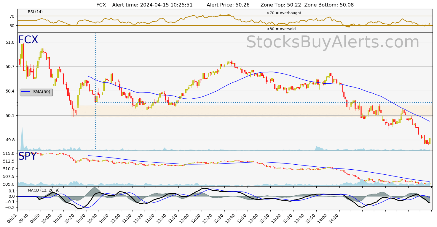The width and height of the screenshot is (437, 227).
Task: Click the 09:50 time axis label
Action: pos(35,218)
